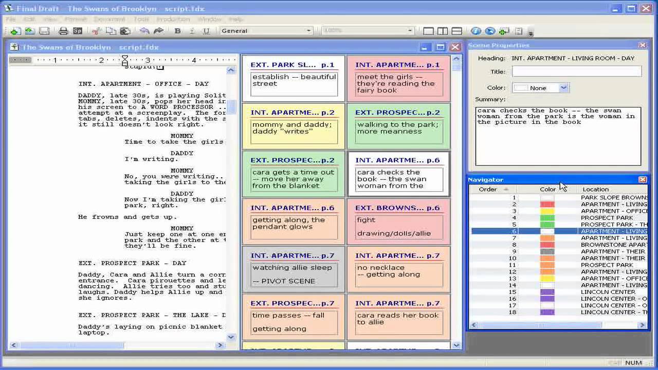Select the 'establish -- beautiful street' scene card
This screenshot has width=658, height=370.
(x=294, y=79)
